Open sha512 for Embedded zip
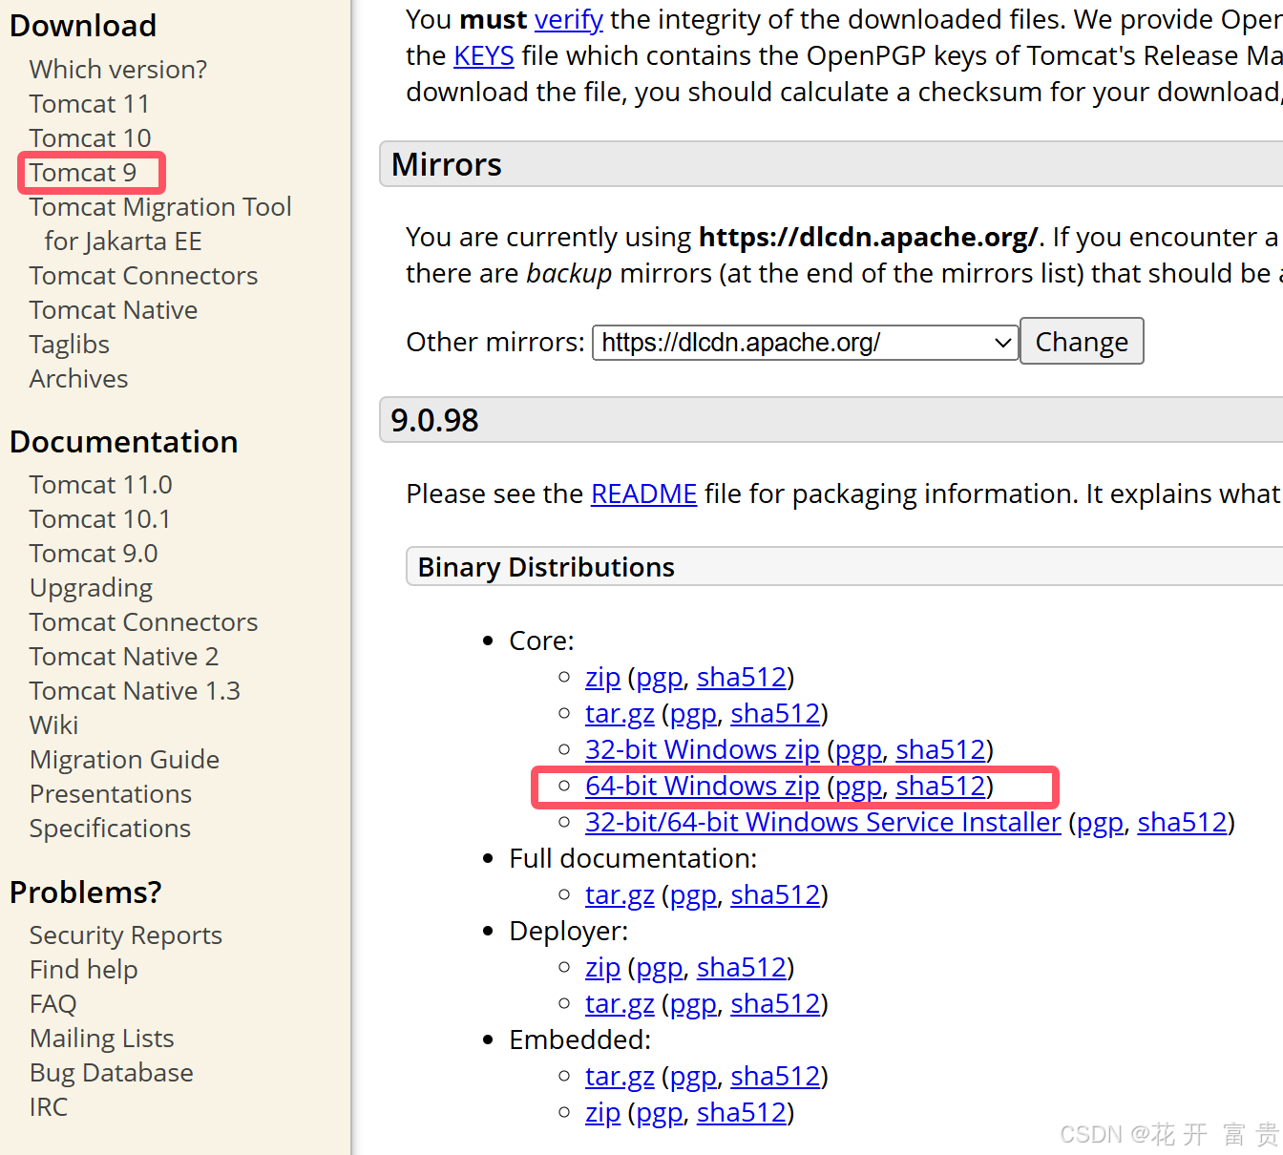The image size is (1283, 1155). 742,1112
